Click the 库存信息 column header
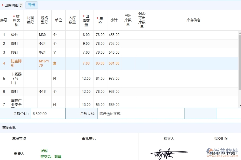This screenshot has width=241, height=160. 194,20
